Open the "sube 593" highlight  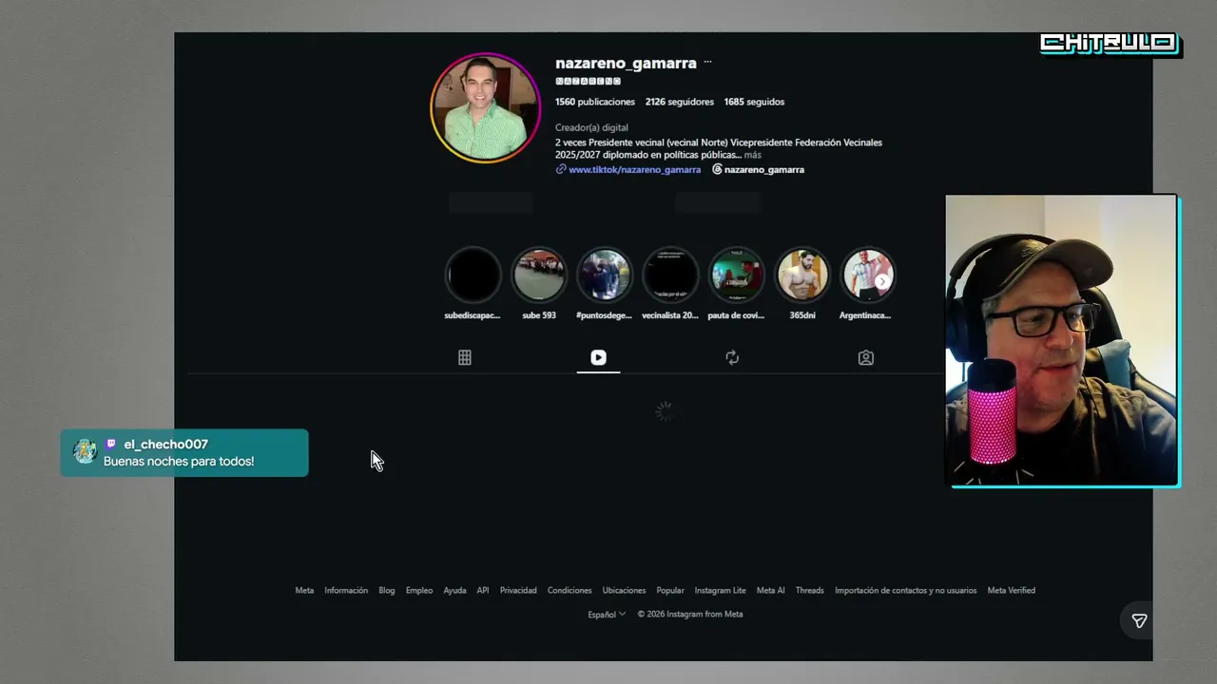tap(539, 275)
